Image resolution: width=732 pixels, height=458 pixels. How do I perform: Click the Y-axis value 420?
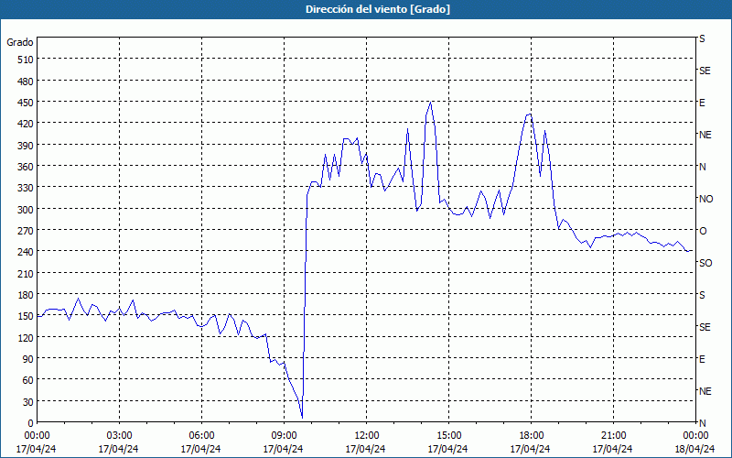26,124
